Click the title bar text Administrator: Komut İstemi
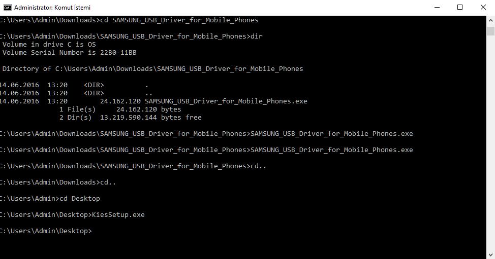The image size is (495, 259). 52,7
